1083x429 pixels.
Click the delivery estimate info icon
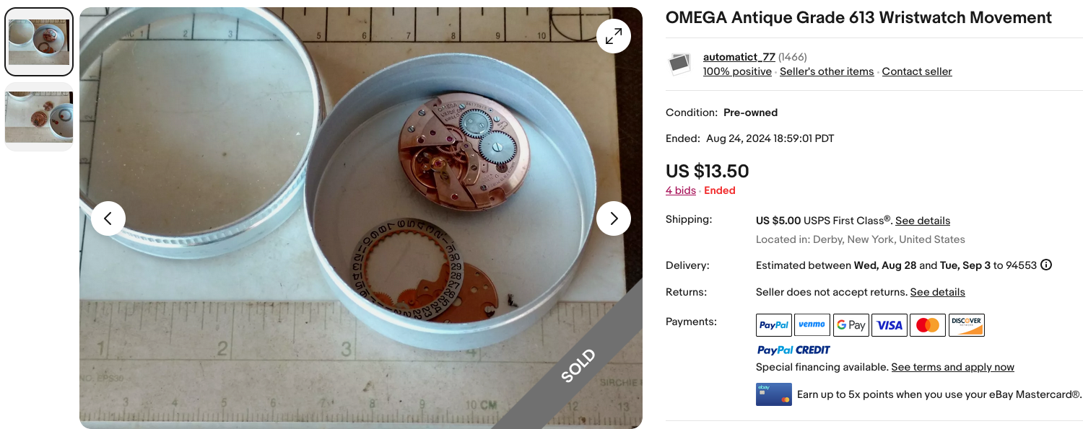coord(1046,265)
